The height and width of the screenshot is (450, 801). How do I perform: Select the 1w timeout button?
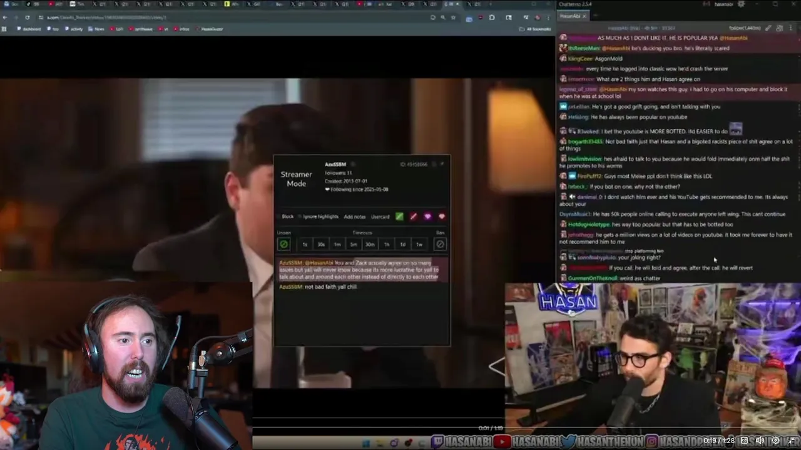pyautogui.click(x=419, y=244)
